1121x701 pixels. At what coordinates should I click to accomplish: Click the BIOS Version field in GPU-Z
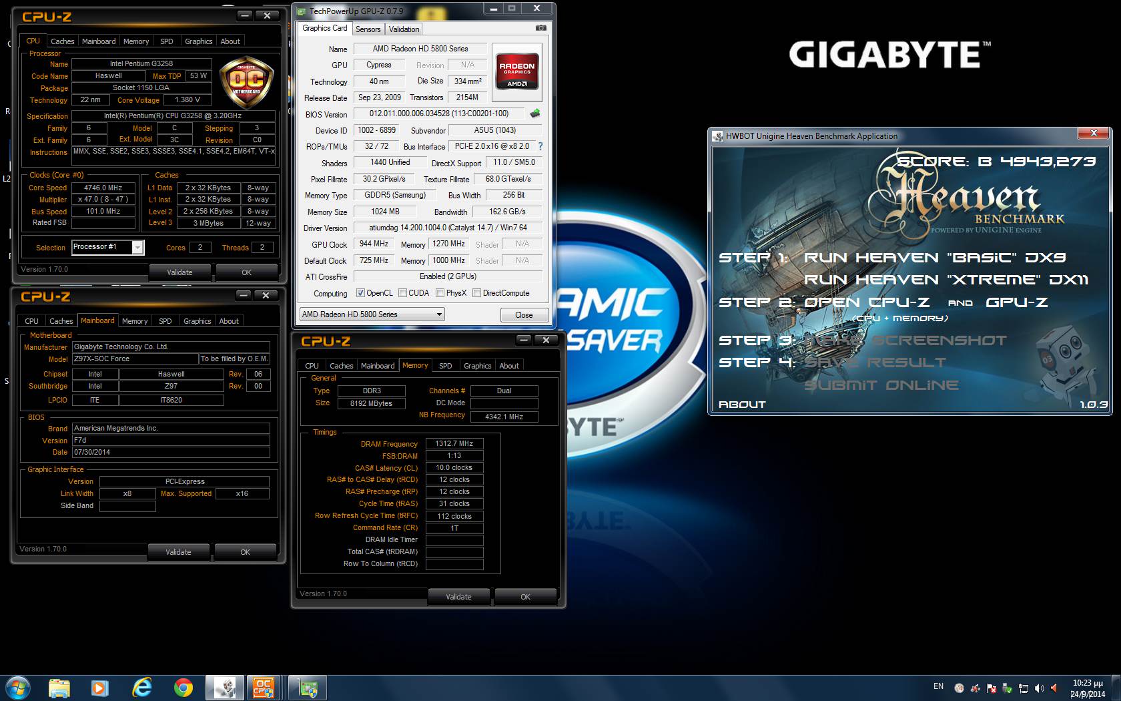(439, 113)
